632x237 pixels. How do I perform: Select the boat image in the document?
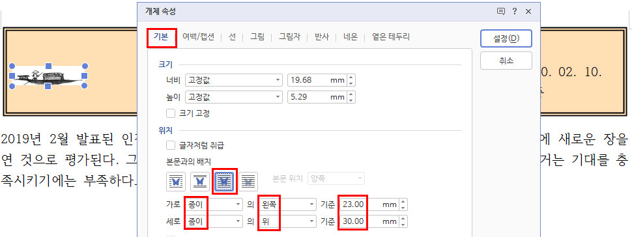[x=48, y=76]
